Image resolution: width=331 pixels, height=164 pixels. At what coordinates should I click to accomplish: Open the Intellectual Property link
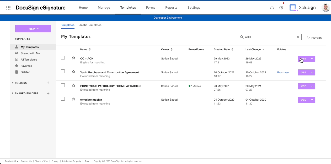(x=72, y=161)
